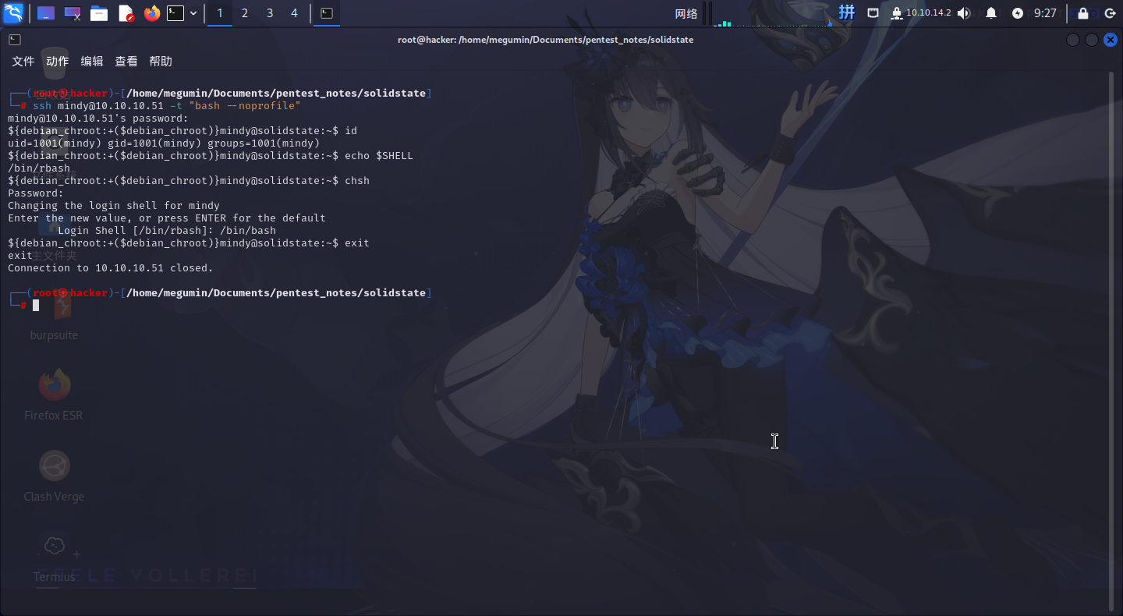Open the 文件 menu in the terminal
Image resolution: width=1123 pixels, height=616 pixels.
click(x=23, y=62)
